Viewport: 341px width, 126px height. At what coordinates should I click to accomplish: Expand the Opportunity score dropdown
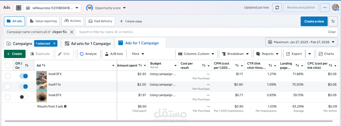coord(124,8)
